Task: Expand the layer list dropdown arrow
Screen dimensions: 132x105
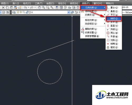Action: [x=69, y=12]
